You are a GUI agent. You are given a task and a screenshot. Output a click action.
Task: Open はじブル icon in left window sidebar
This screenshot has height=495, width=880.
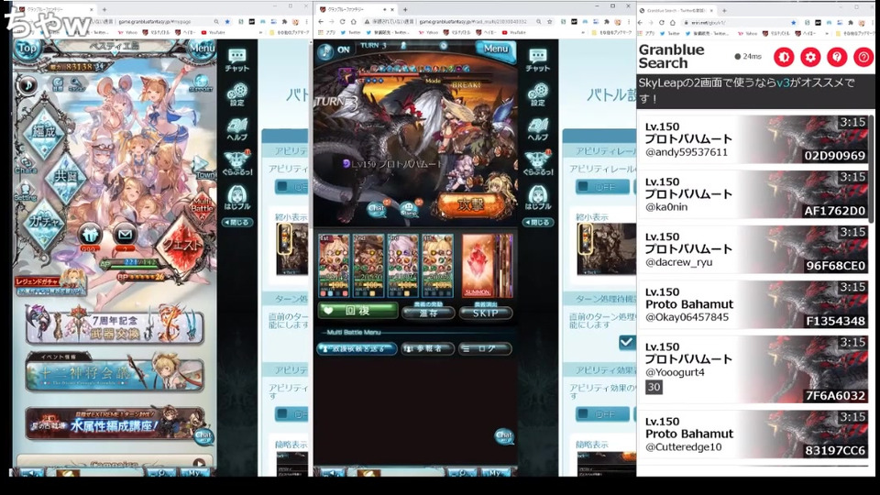click(236, 198)
